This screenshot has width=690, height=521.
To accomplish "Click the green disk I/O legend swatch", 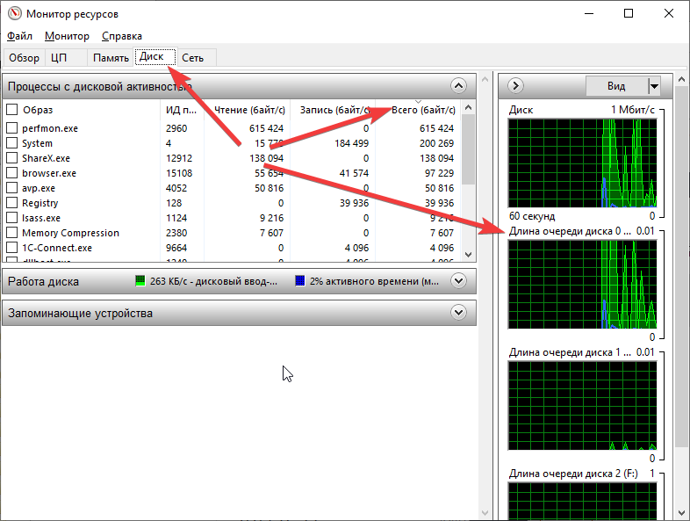I will pos(140,280).
